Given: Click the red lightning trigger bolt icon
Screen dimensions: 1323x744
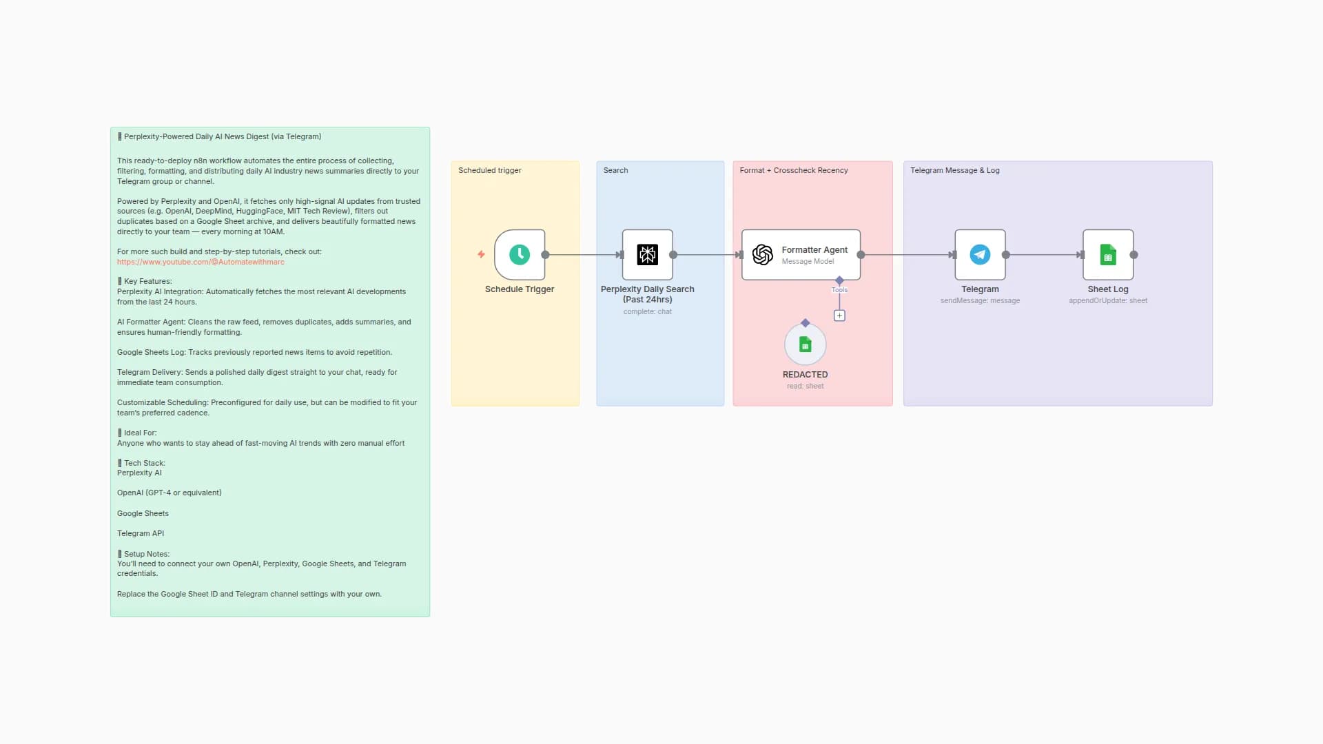Looking at the screenshot, I should coord(481,254).
